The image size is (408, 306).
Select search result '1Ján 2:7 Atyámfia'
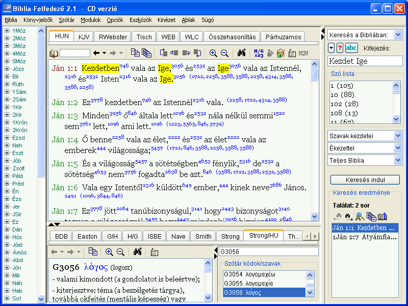365,237
